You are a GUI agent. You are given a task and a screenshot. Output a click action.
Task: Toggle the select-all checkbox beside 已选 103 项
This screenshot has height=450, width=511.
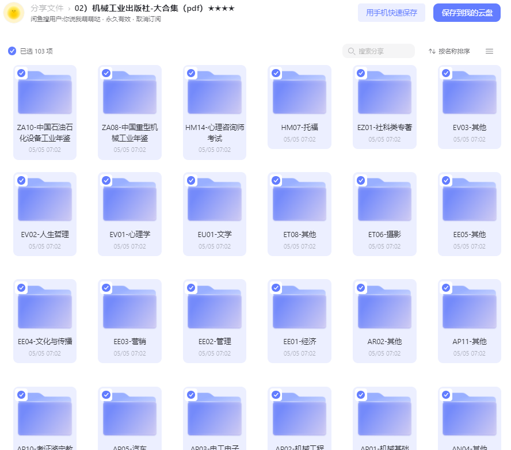tap(12, 51)
